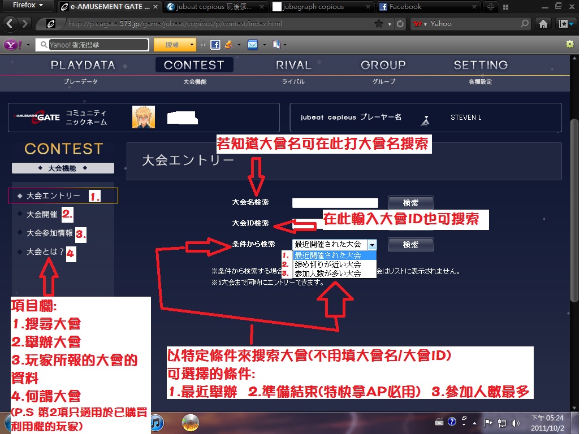Open 大会とは？ in the sidebar

pyautogui.click(x=45, y=251)
